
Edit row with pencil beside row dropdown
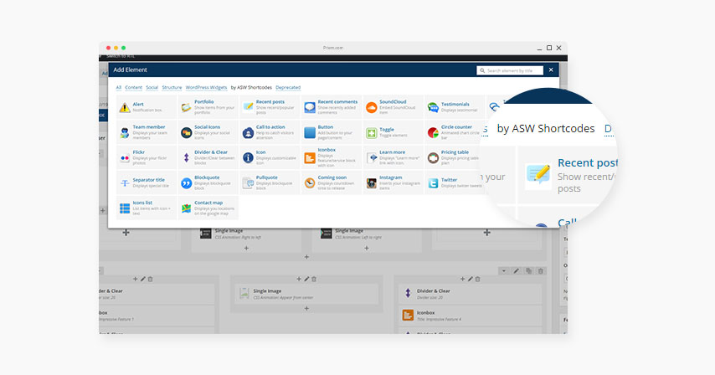(517, 270)
